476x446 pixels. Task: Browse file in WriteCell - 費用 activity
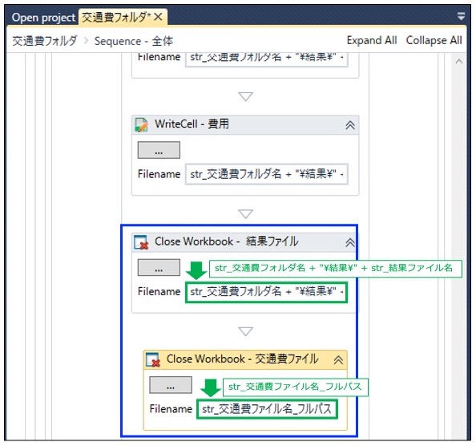coord(159,150)
